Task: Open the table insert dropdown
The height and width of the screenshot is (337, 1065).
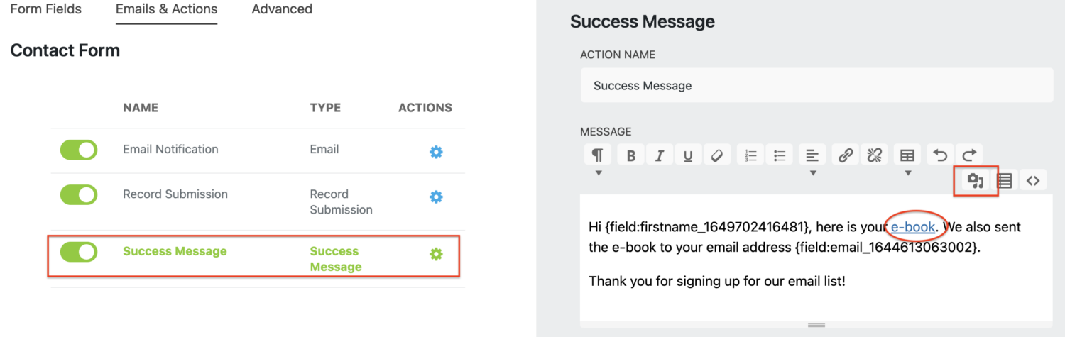Action: point(907,155)
